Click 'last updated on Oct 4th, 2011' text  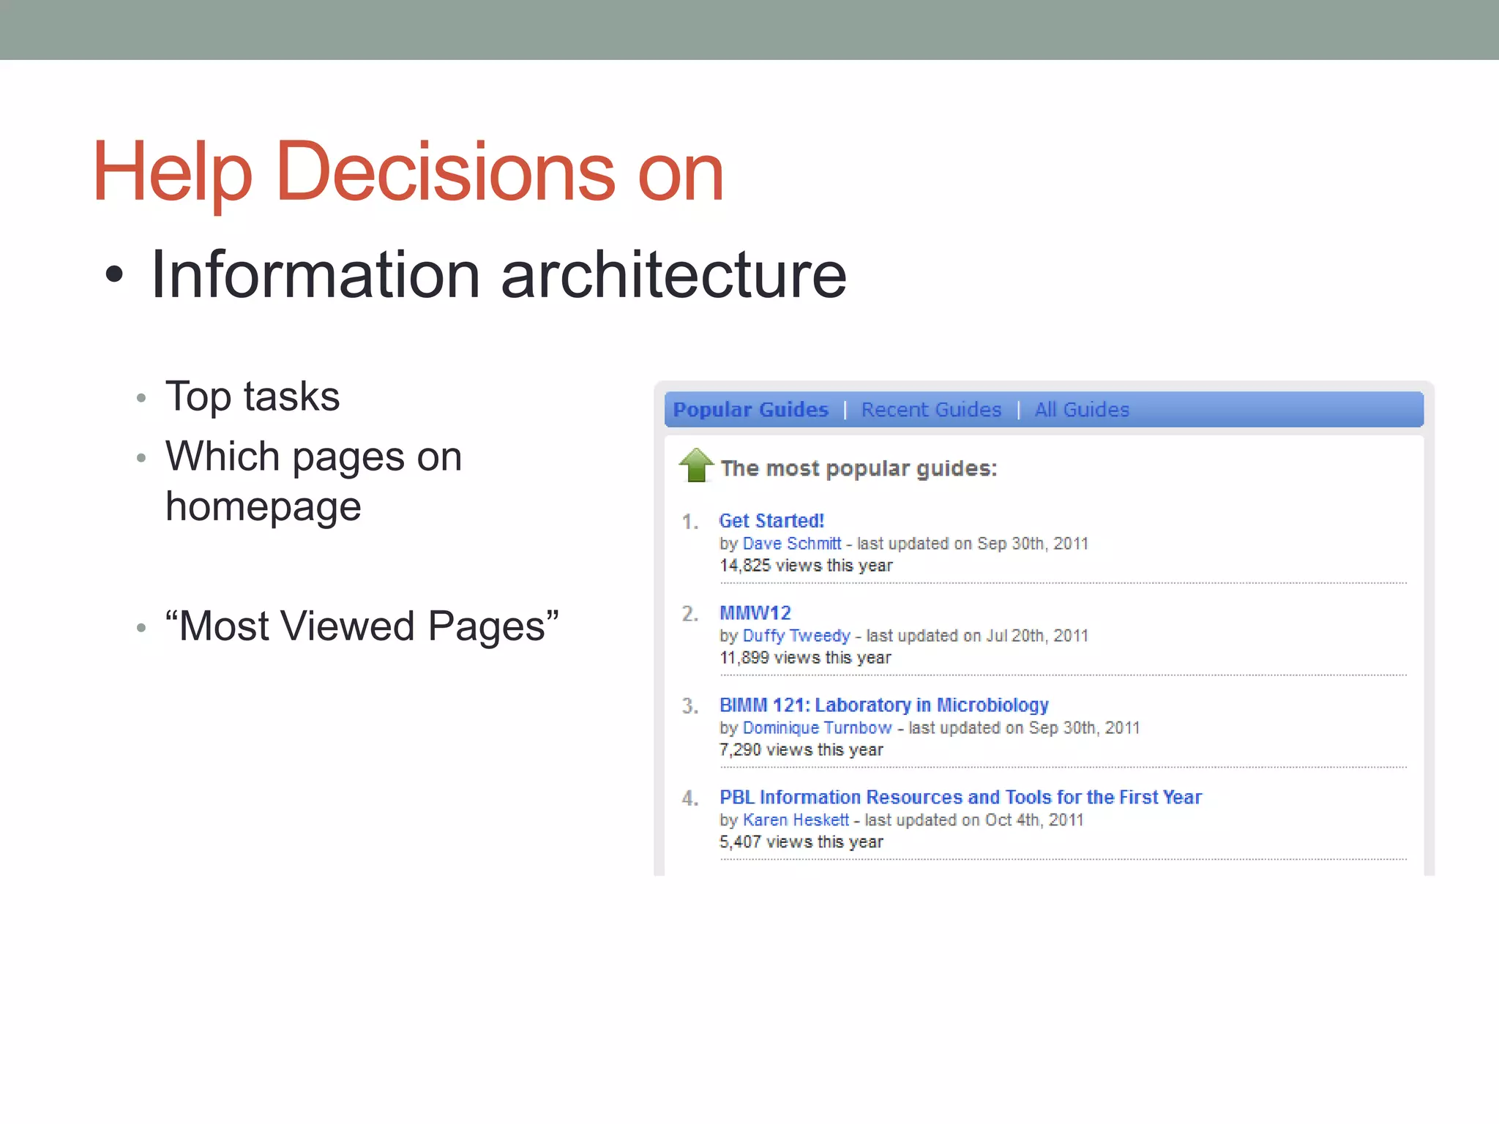pyautogui.click(x=973, y=820)
